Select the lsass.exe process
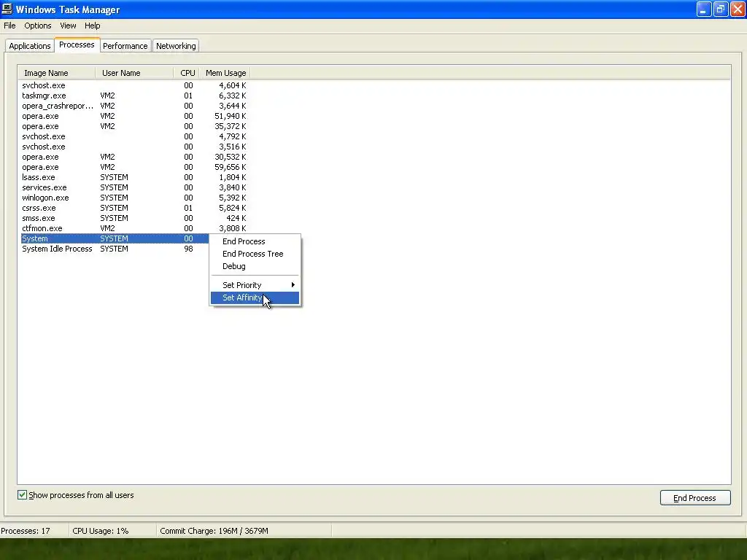This screenshot has width=747, height=560. click(x=134, y=177)
